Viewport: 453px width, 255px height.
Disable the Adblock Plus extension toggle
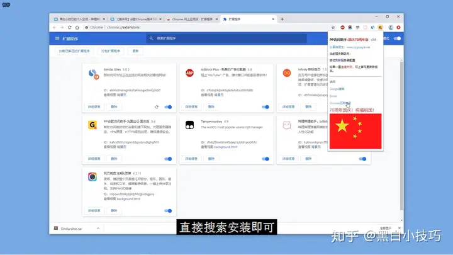[266, 107]
